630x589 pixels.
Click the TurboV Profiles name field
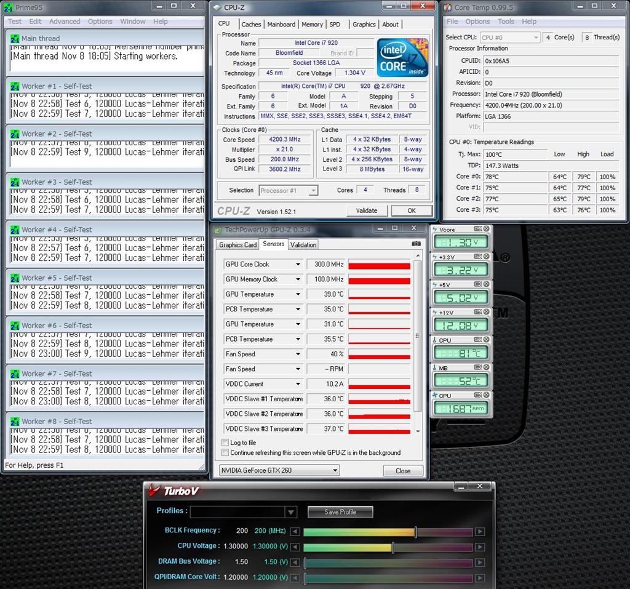pyautogui.click(x=237, y=512)
